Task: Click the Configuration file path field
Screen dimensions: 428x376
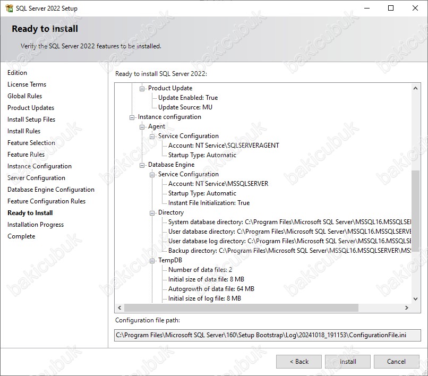Action: (x=268, y=335)
